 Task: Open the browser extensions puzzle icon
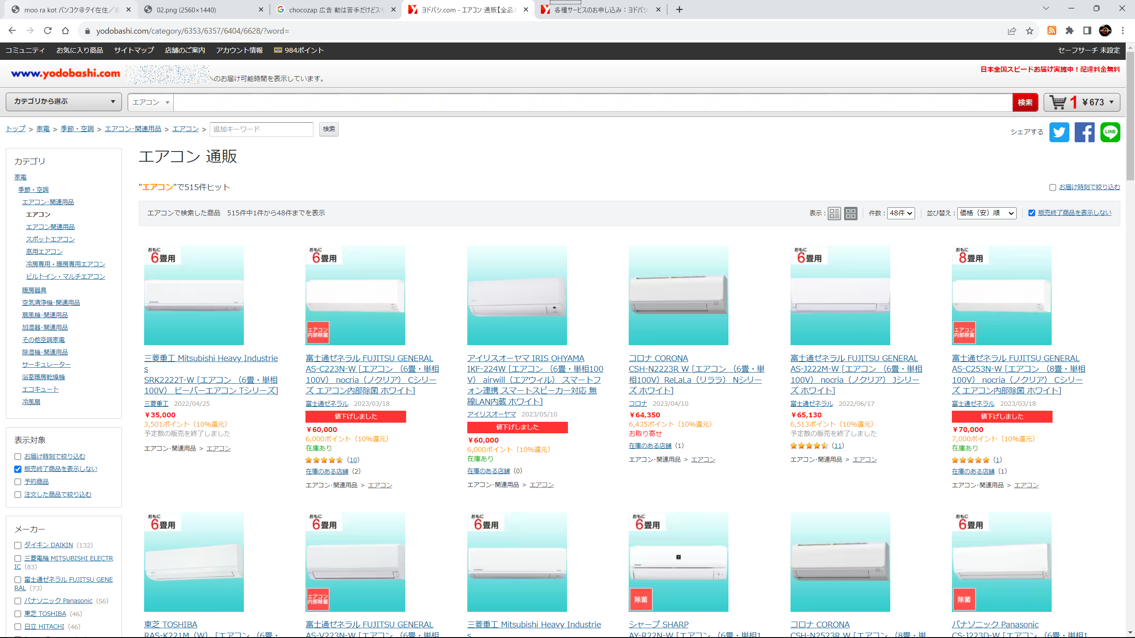pyautogui.click(x=1069, y=31)
